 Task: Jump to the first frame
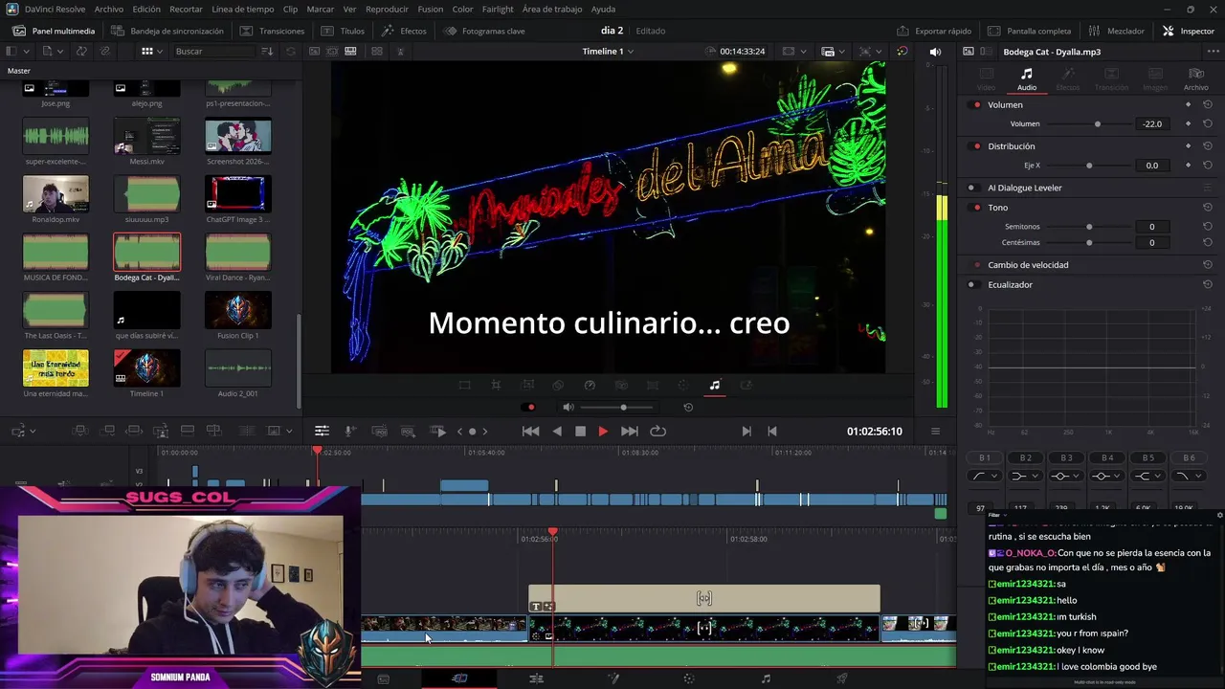click(x=530, y=432)
